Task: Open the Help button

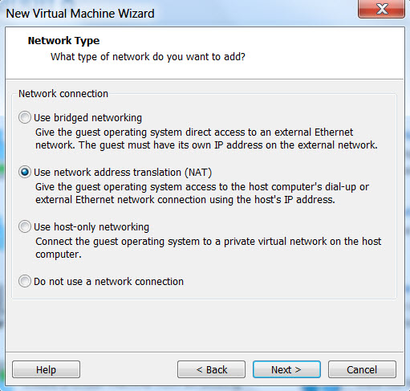Action: [46, 369]
